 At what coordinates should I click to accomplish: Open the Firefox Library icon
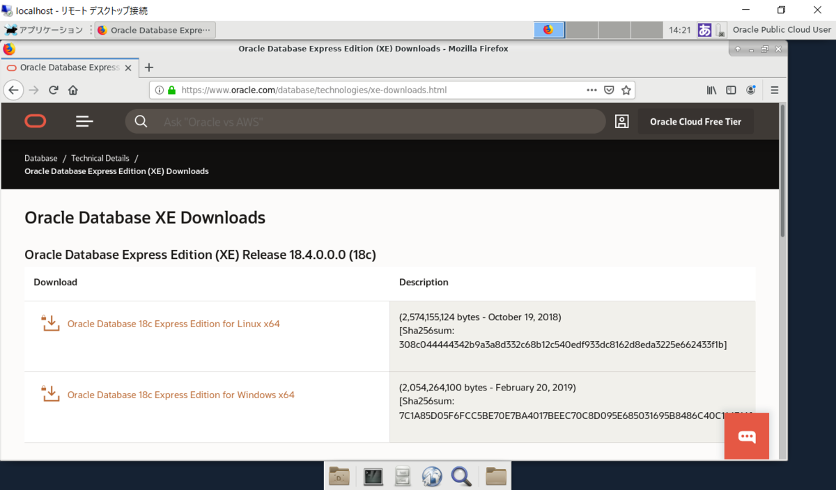[711, 90]
